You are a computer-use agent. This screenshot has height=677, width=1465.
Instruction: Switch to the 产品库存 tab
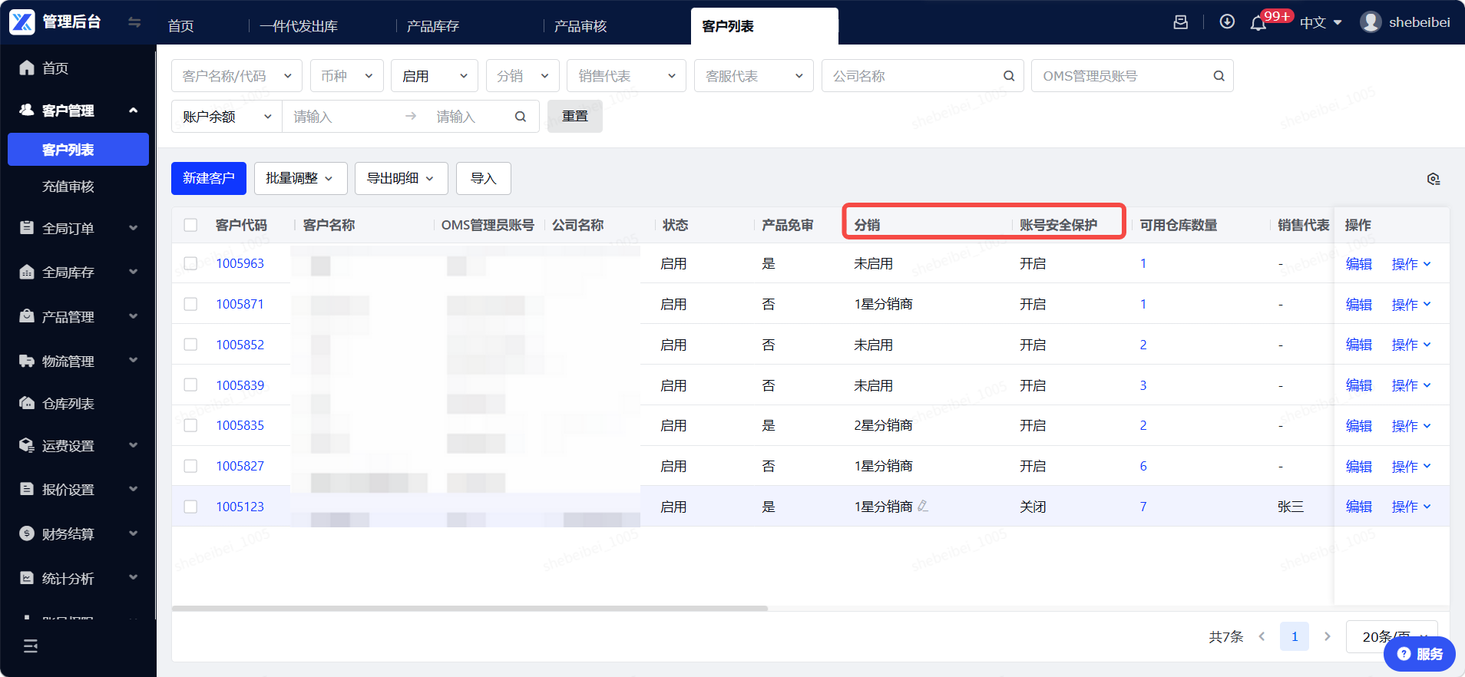coord(433,26)
